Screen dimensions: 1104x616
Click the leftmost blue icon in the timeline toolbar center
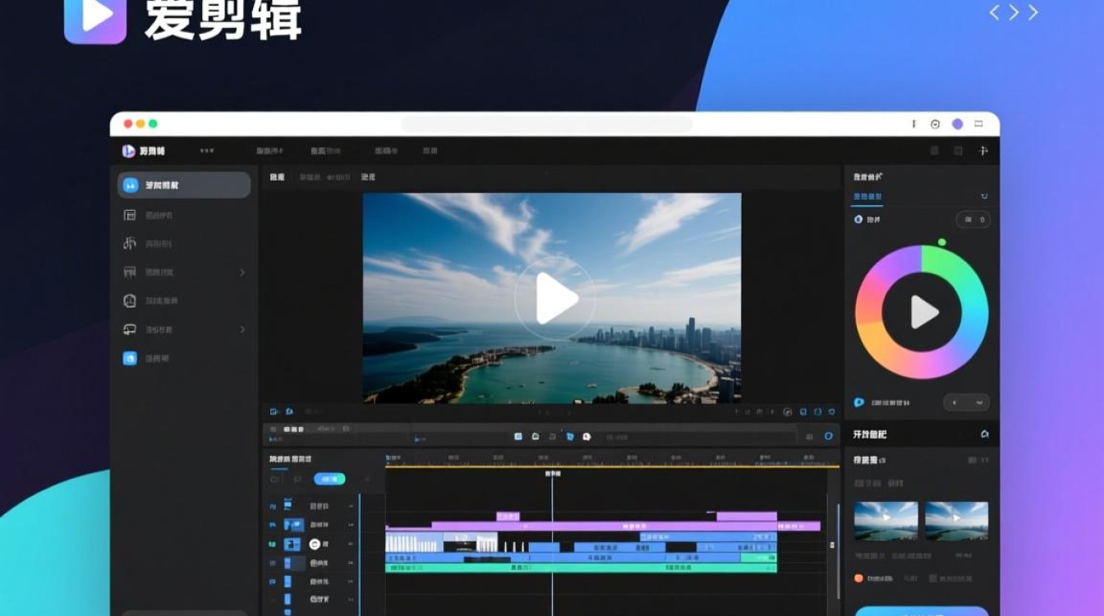pos(518,437)
